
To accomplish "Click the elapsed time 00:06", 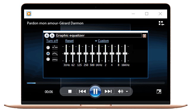I will (x=49, y=92).
